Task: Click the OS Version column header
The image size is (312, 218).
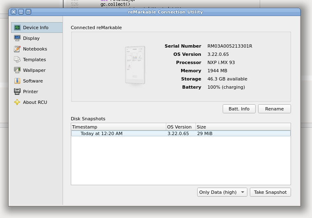Action: (181, 127)
